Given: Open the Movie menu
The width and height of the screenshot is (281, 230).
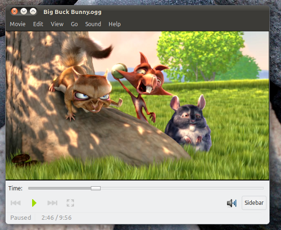Looking at the screenshot, I should (x=17, y=24).
